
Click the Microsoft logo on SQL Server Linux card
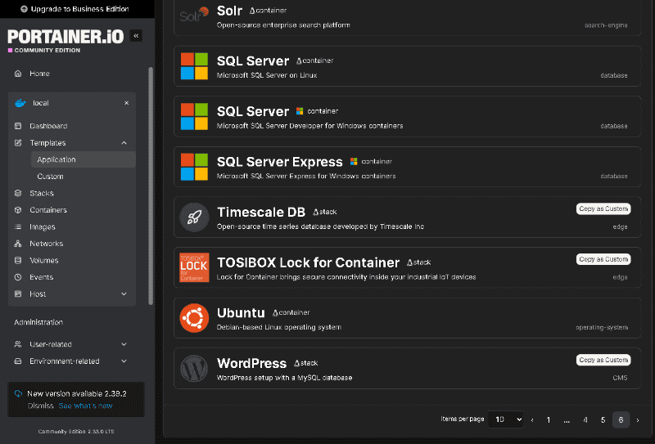coord(194,66)
